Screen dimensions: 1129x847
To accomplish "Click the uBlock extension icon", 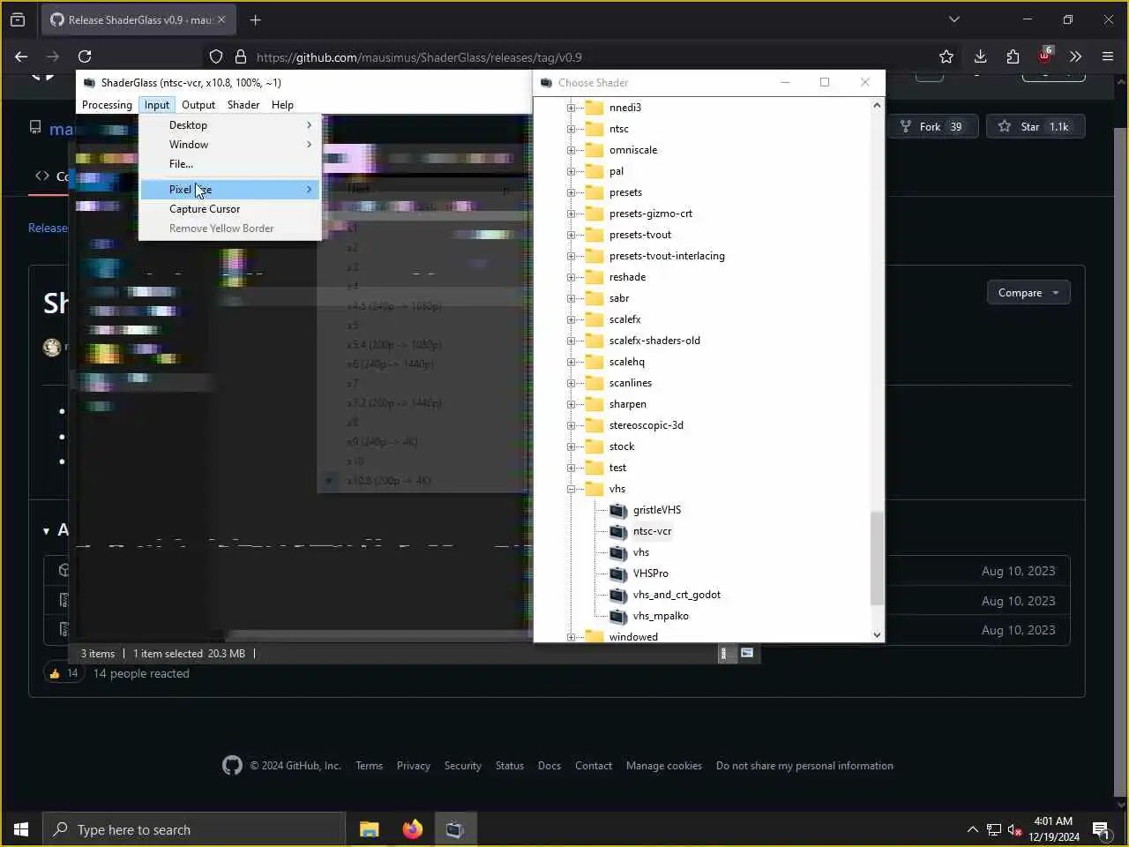I will pos(1045,56).
